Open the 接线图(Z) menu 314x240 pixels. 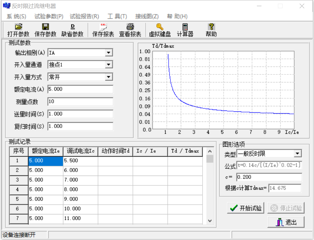coord(147,16)
